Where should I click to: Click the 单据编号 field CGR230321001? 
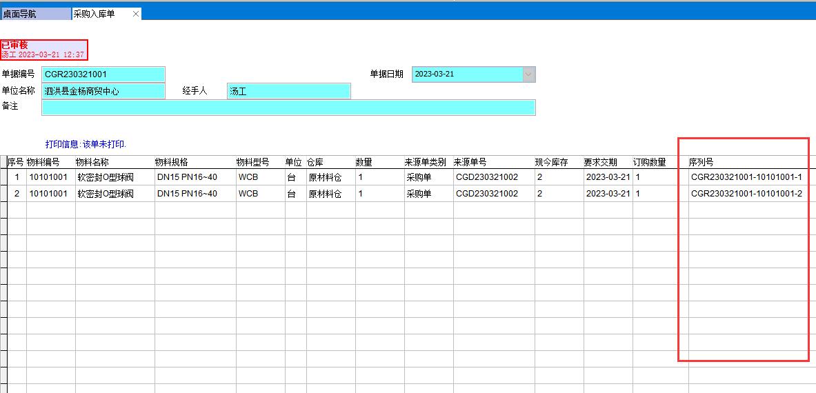click(x=103, y=74)
